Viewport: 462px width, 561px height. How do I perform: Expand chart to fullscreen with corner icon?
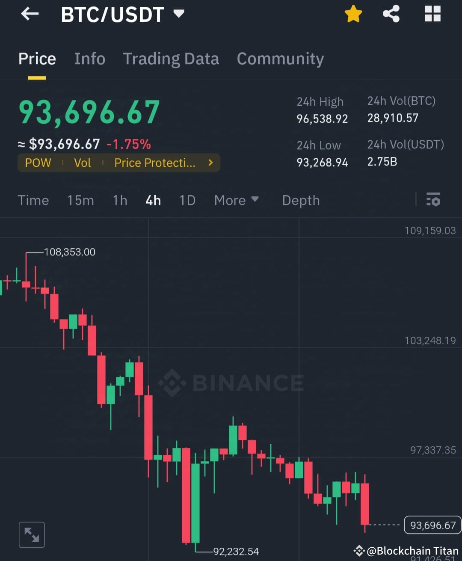(x=31, y=534)
